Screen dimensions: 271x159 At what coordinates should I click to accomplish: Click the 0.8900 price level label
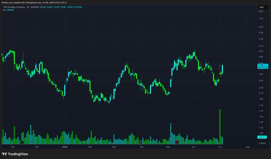click(x=262, y=143)
